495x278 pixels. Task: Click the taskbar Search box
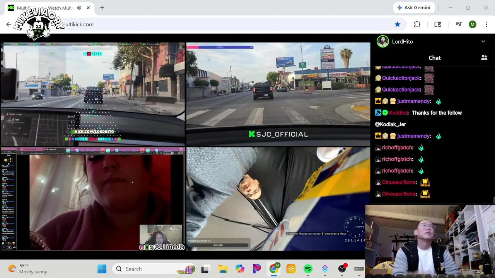click(x=155, y=269)
